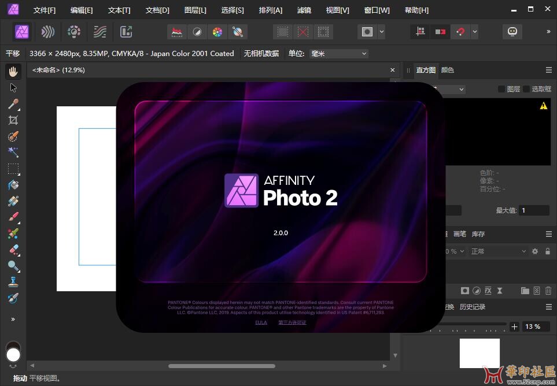The image size is (557, 386).
Task: Enable the 选取框 checkbox in histogram
Action: click(x=526, y=89)
